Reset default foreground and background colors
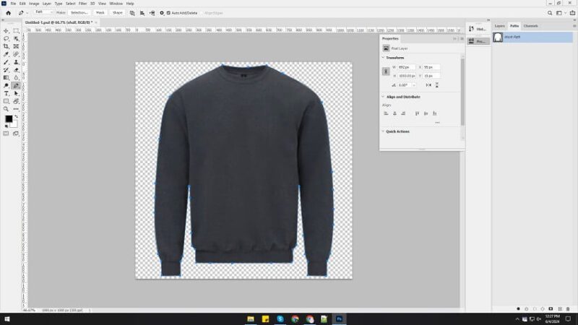 click(x=6, y=126)
